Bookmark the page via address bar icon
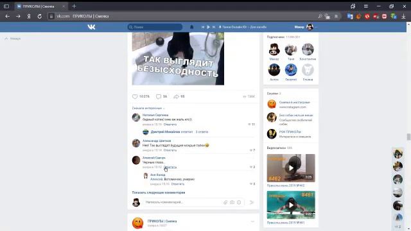Image resolution: width=411 pixels, height=231 pixels. tap(336, 16)
